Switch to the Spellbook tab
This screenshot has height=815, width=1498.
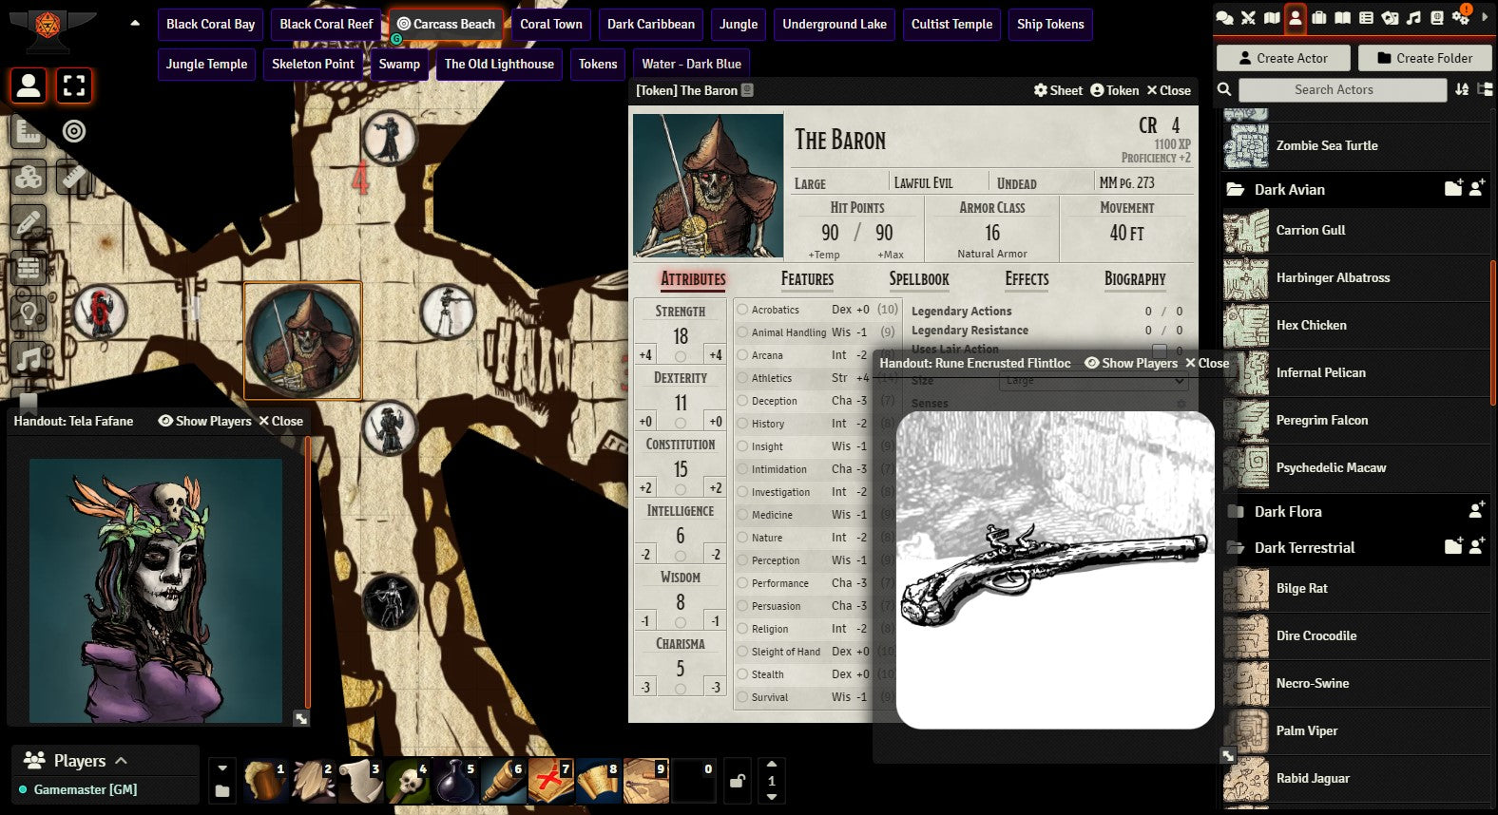[918, 279]
